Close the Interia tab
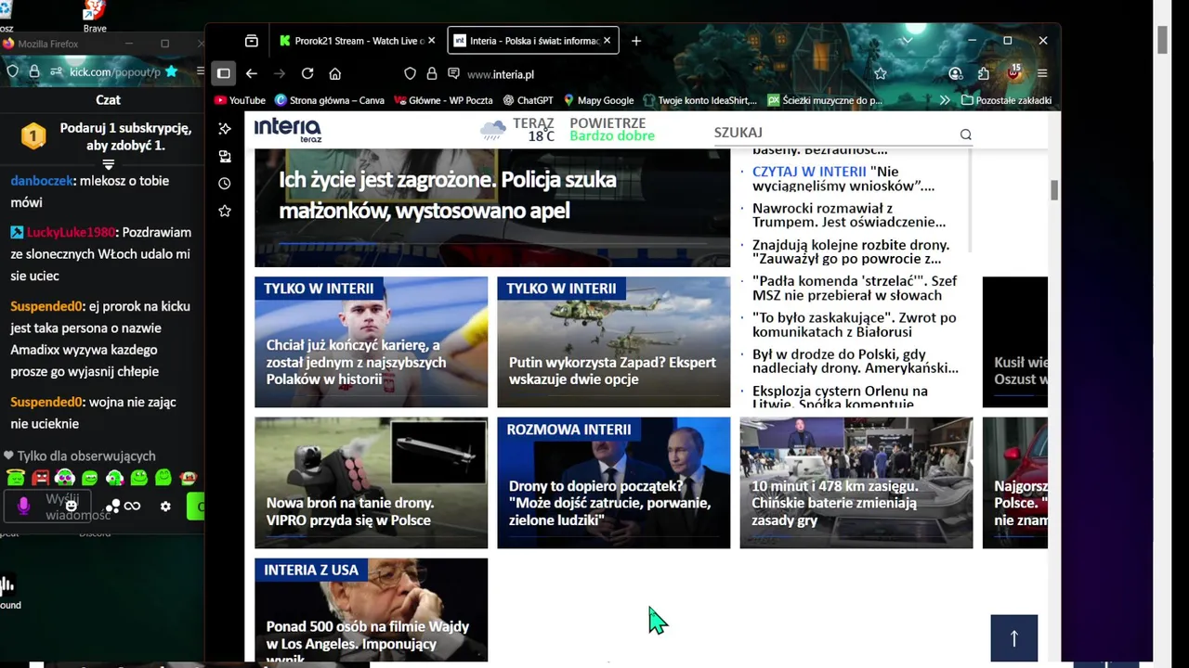This screenshot has height=668, width=1189. (x=608, y=41)
